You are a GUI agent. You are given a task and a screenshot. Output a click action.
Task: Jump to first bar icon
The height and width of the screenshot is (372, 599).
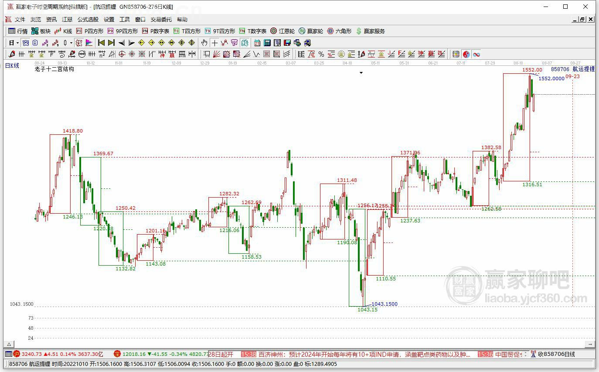pos(101,43)
